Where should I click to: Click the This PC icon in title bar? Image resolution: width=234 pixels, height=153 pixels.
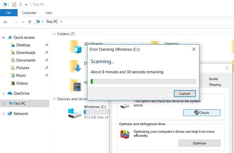coord(5,5)
